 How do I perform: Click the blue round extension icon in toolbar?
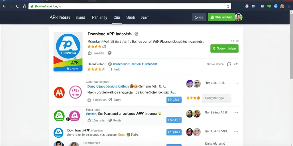[276, 6]
